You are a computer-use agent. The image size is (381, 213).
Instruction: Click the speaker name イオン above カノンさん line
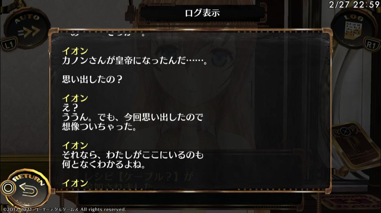pyautogui.click(x=75, y=51)
